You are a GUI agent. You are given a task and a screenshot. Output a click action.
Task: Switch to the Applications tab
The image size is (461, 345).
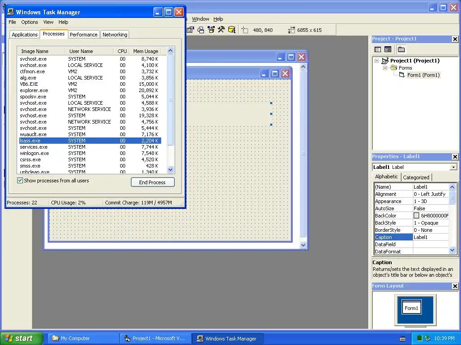coord(25,34)
